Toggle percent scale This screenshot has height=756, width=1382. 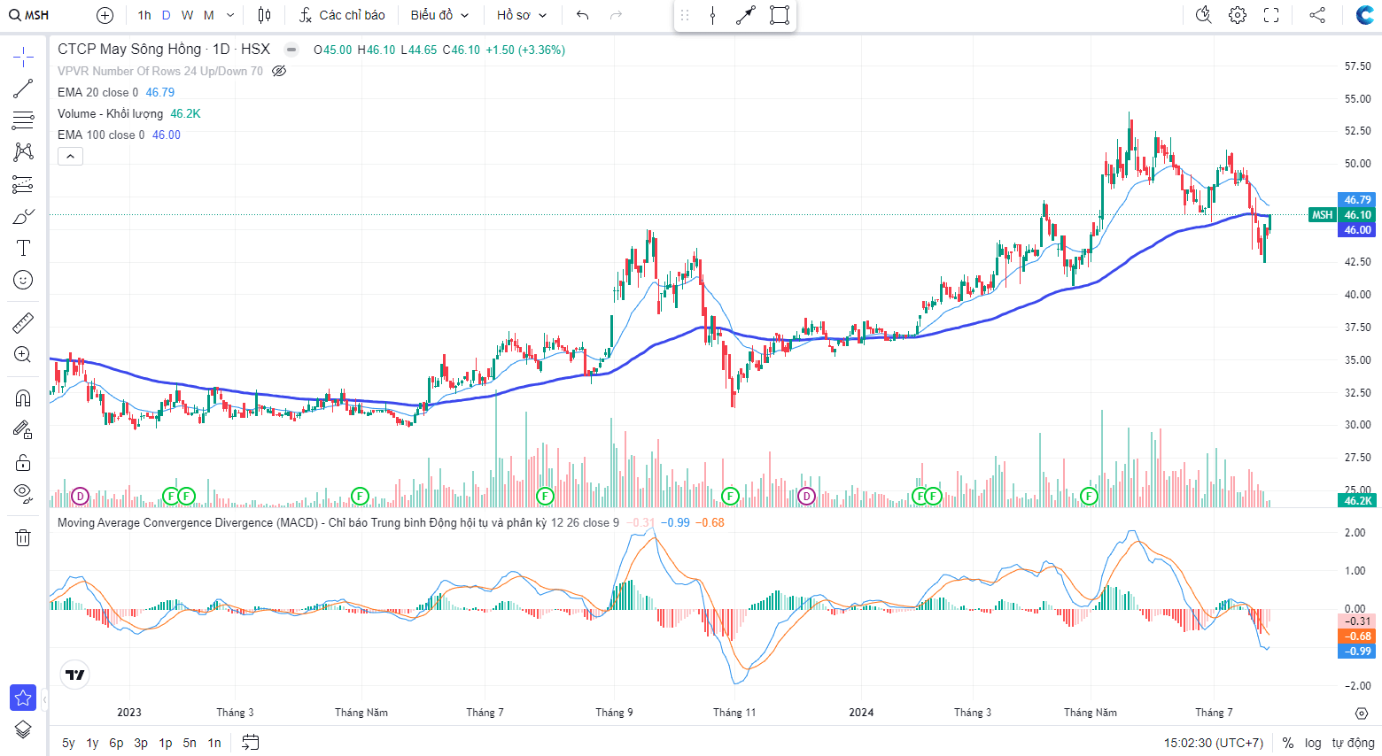[1288, 743]
